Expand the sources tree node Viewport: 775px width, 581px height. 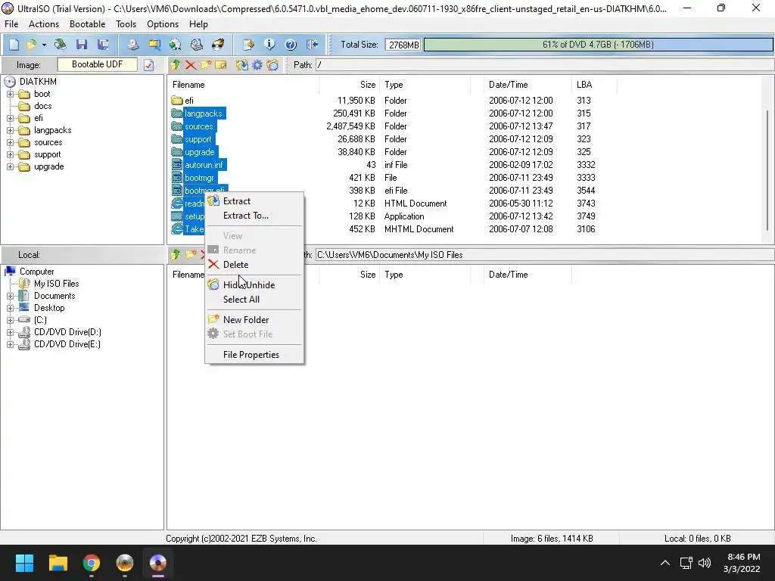(10, 142)
